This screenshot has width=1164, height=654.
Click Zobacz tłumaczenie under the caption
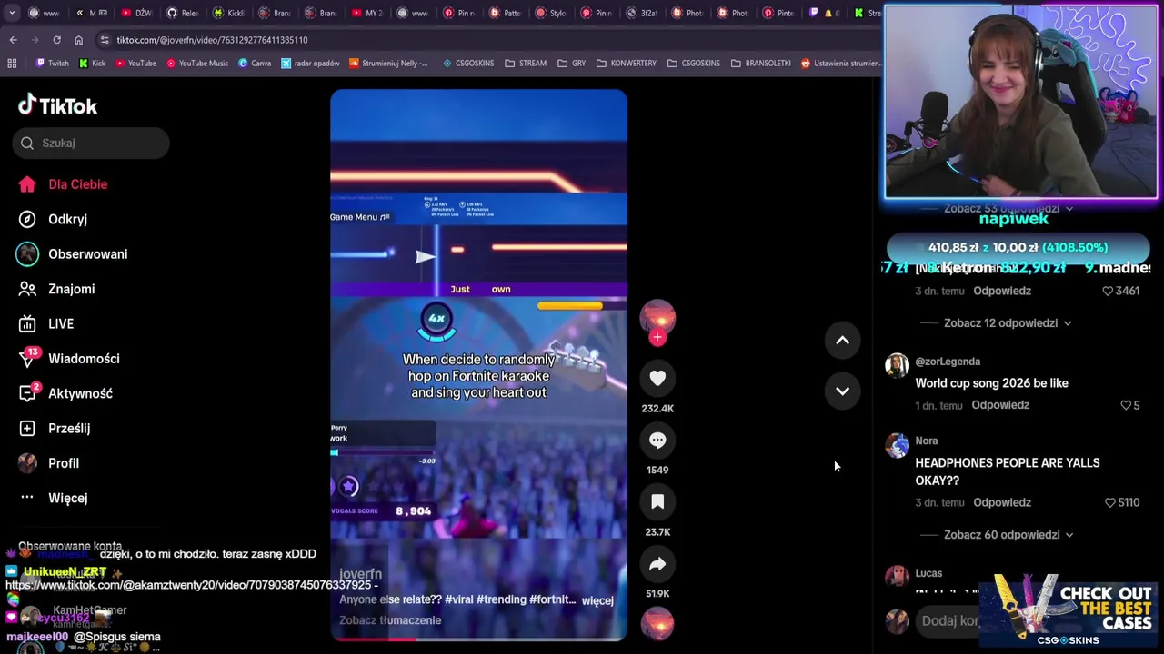pyautogui.click(x=390, y=620)
